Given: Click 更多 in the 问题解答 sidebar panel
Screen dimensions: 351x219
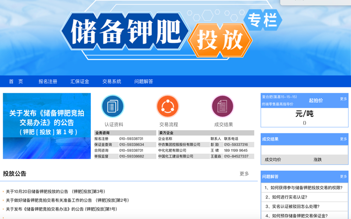Looking at the screenshot, I should 343,176.
